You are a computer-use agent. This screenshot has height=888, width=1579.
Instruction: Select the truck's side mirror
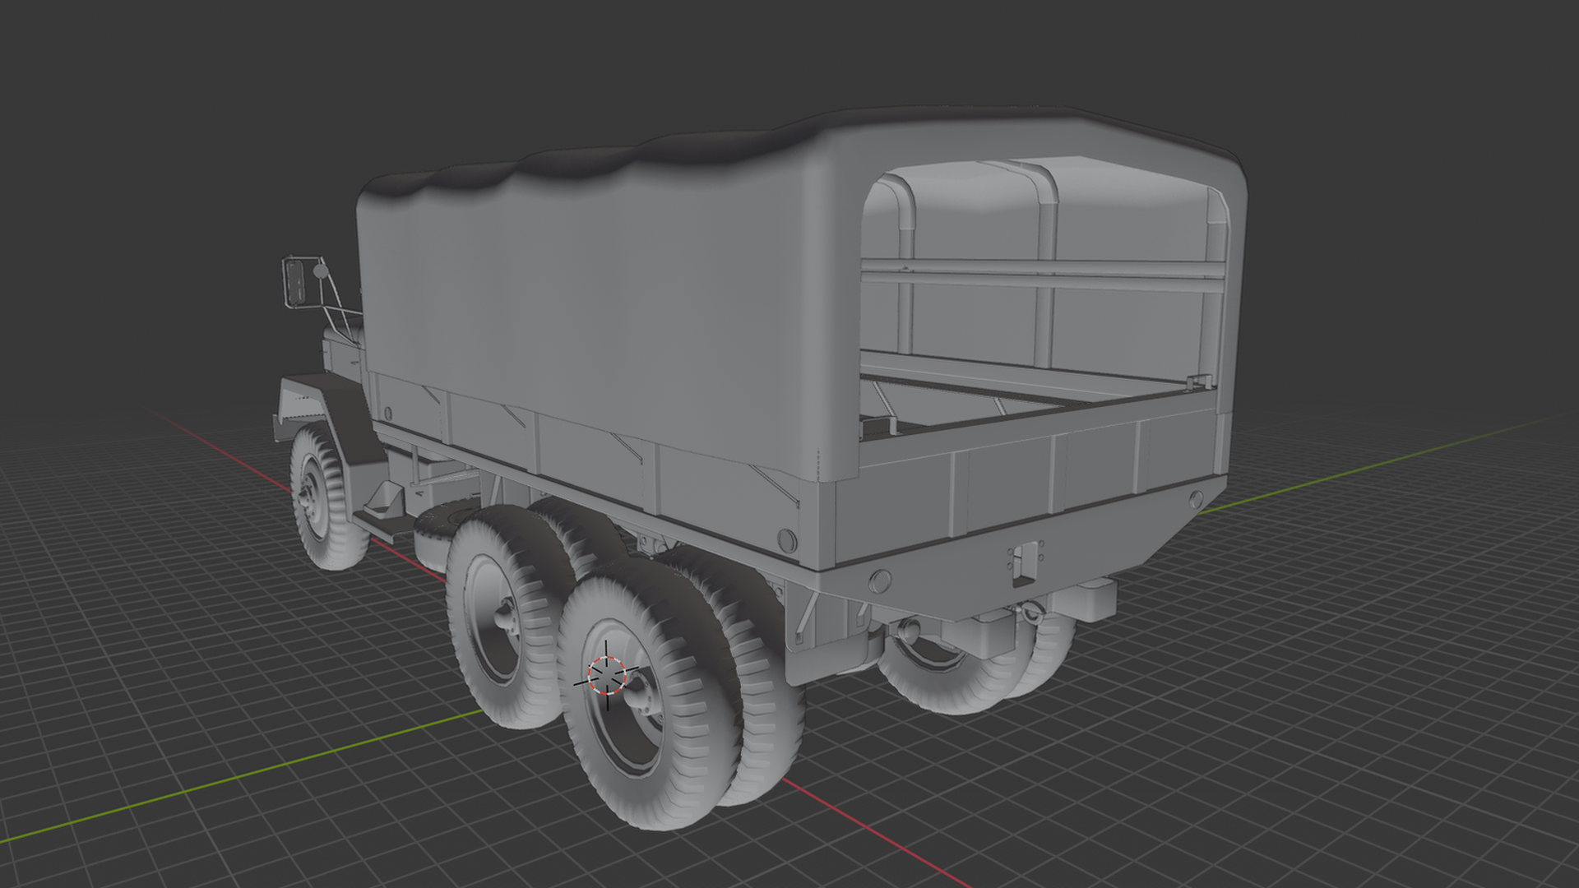[x=294, y=281]
